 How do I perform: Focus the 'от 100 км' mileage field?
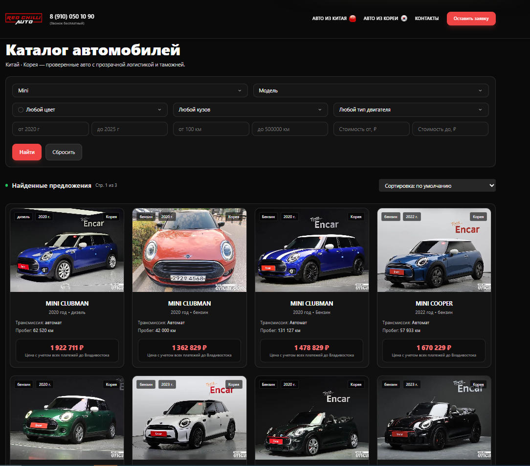[x=211, y=129]
